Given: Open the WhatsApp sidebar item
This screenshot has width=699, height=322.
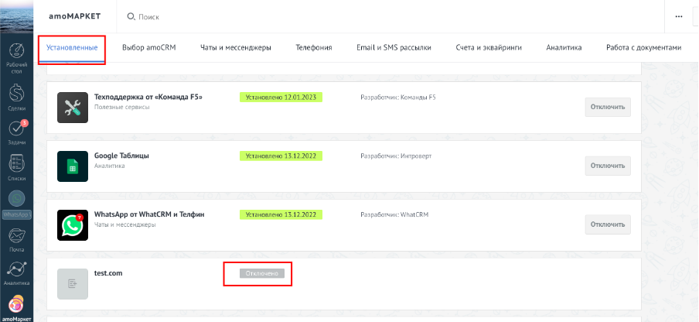Looking at the screenshot, I should click(x=16, y=204).
